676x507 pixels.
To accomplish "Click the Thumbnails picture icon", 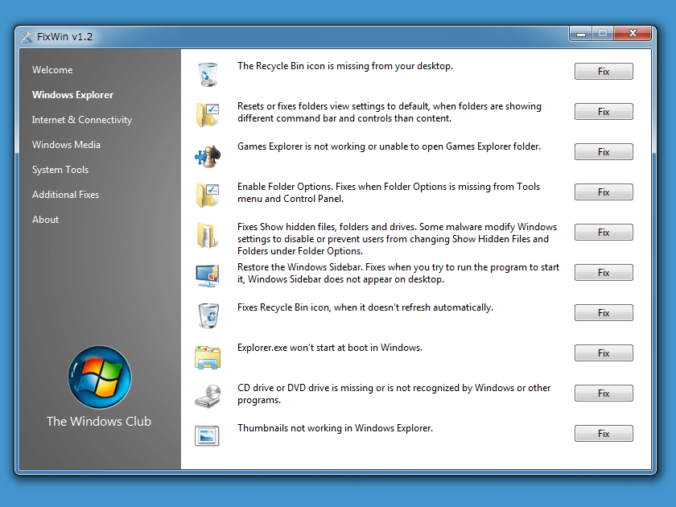I will tap(207, 436).
